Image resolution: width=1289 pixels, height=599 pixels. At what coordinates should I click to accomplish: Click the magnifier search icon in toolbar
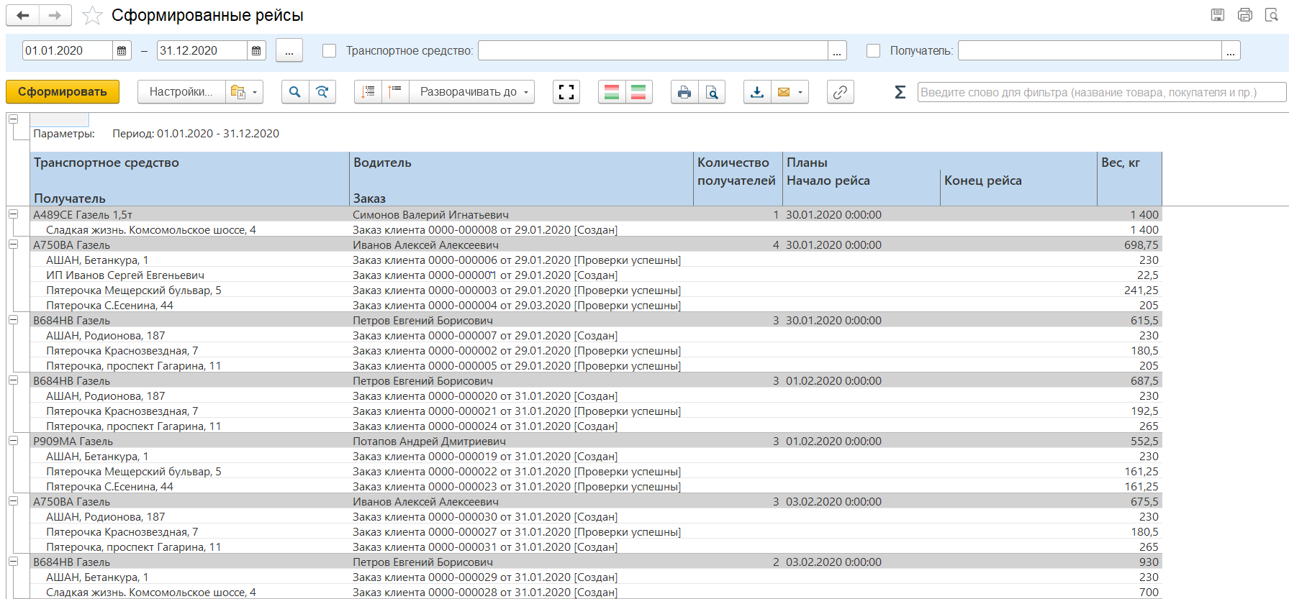click(x=294, y=92)
